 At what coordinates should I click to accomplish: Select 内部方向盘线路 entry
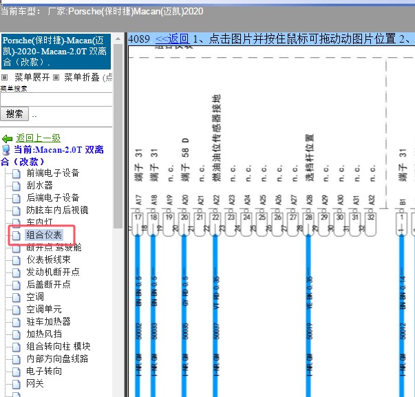[x=57, y=359]
